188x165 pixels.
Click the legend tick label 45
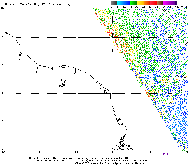coord(169,7)
